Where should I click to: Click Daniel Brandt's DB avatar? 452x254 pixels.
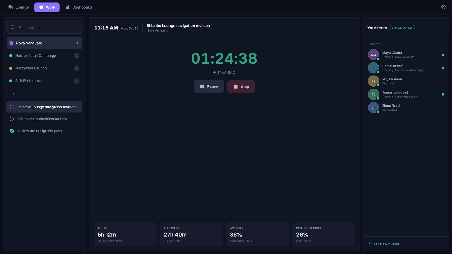point(373,68)
